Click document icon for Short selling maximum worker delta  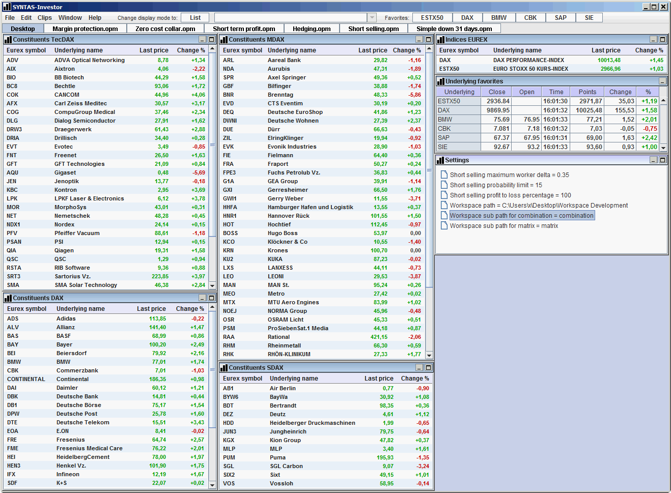(x=444, y=175)
